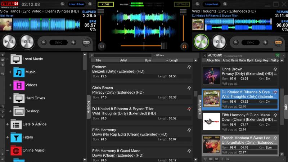288x162 pixels.
Task: Decrease pitch with left deck minus button
Action: 44,42
